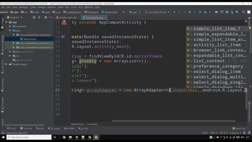Click the lock read-only status bar icon
This screenshot has height=142, width=252.
pos(244,133)
